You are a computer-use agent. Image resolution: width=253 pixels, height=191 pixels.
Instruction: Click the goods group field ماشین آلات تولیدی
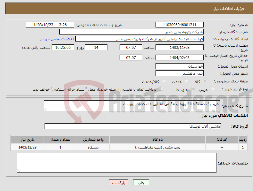133,126
